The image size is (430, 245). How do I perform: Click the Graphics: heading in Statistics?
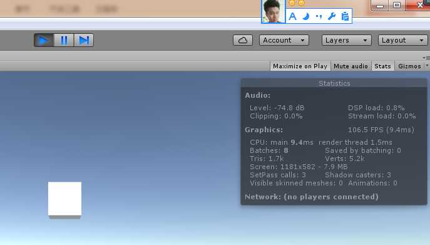(x=264, y=130)
